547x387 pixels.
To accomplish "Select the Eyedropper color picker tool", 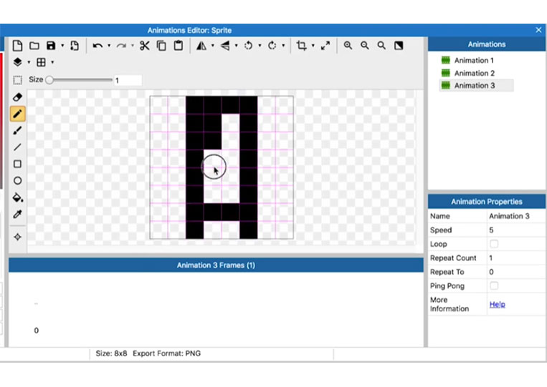I will pos(17,214).
